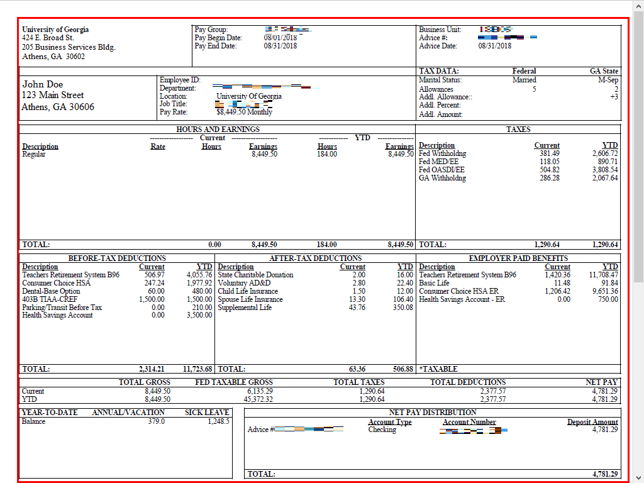The height and width of the screenshot is (483, 644).
Task: Click the "Consumer Choice HSA ER" benefit
Action: tap(458, 291)
